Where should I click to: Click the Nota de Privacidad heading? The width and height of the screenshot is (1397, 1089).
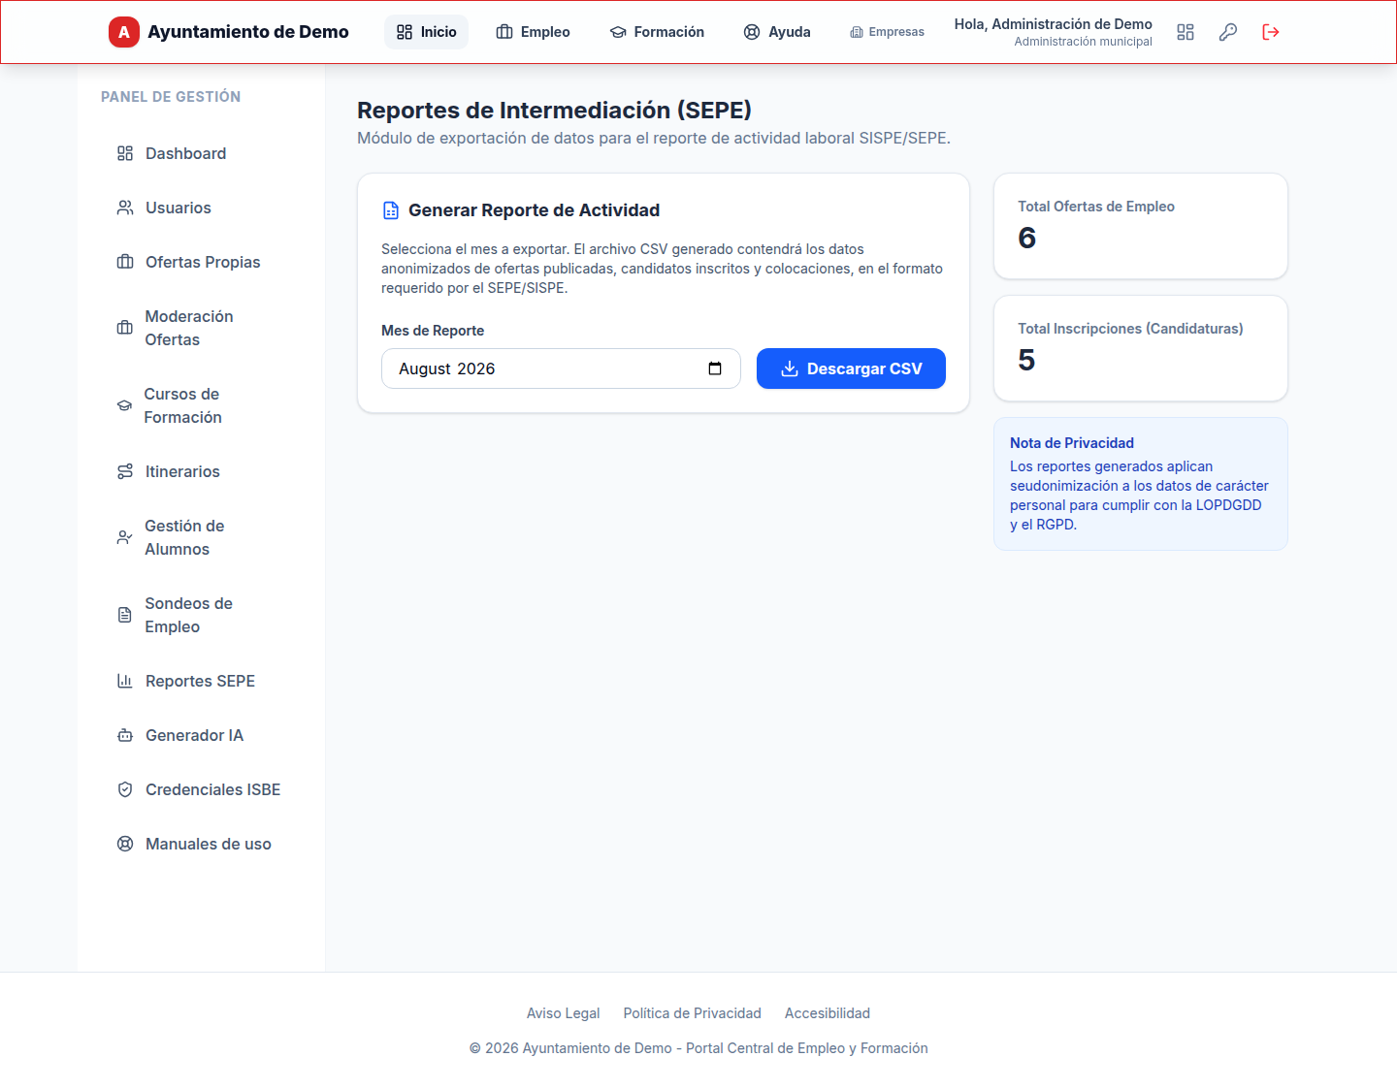pos(1072,443)
